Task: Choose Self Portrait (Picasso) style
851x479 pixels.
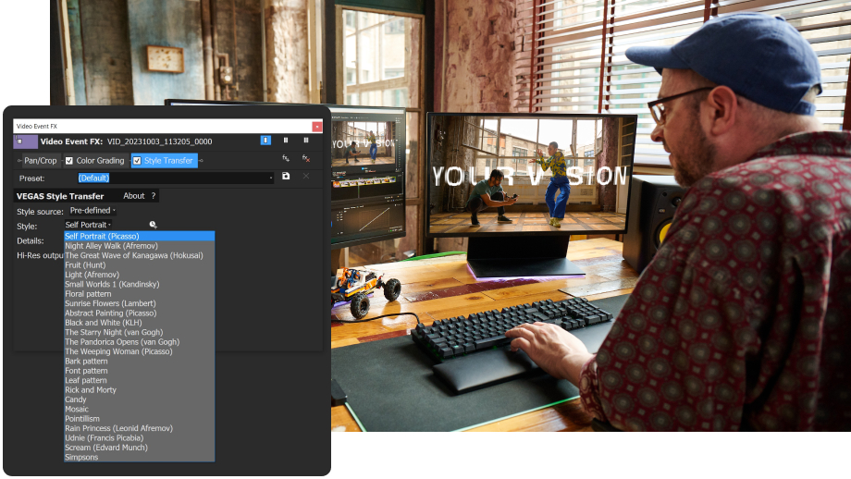Action: (140, 236)
